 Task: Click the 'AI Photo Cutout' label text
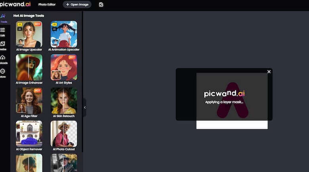coord(64,149)
